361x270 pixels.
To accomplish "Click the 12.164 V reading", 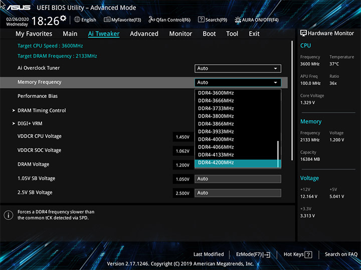I will (x=309, y=196).
